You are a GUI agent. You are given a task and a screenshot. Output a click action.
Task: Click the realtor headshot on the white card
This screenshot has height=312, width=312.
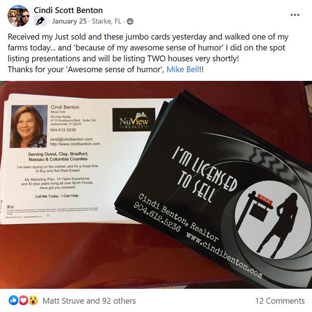click(29, 126)
